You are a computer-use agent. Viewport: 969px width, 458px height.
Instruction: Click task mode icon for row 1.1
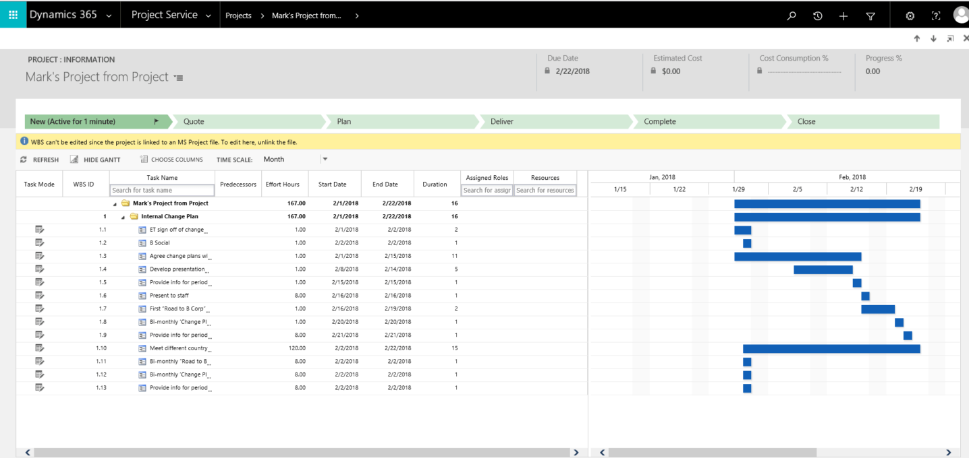[39, 230]
